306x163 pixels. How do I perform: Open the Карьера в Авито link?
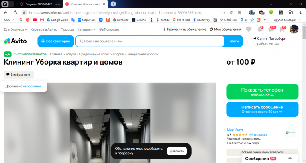(44, 29)
